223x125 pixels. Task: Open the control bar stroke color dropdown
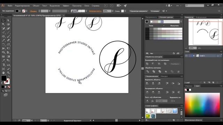point(26,11)
